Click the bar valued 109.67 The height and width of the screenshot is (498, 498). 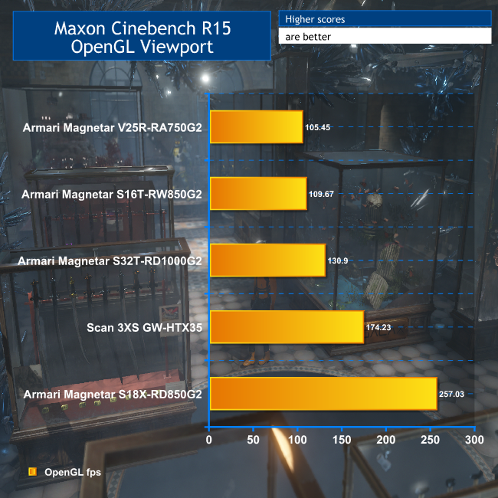click(258, 194)
